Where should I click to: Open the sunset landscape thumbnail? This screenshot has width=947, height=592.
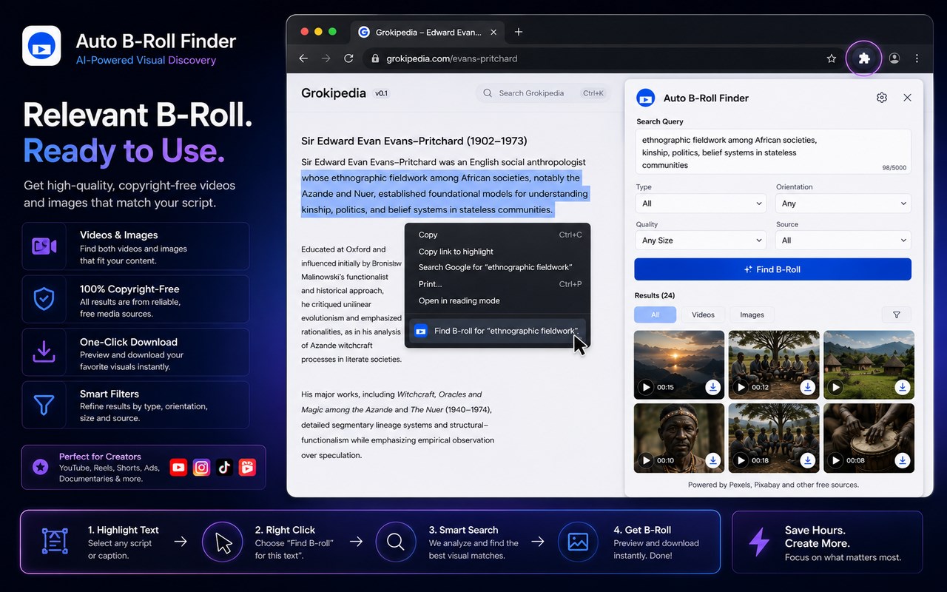coord(679,365)
